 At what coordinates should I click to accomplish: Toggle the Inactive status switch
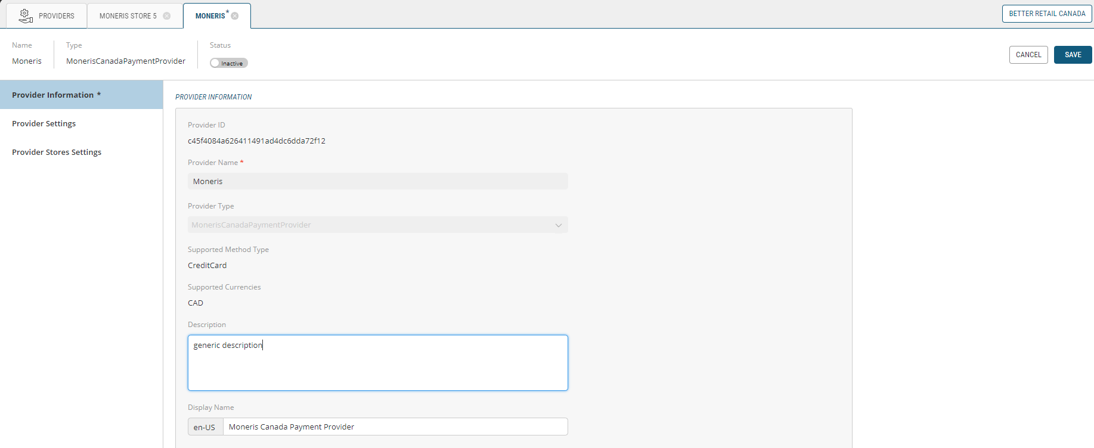click(x=228, y=63)
